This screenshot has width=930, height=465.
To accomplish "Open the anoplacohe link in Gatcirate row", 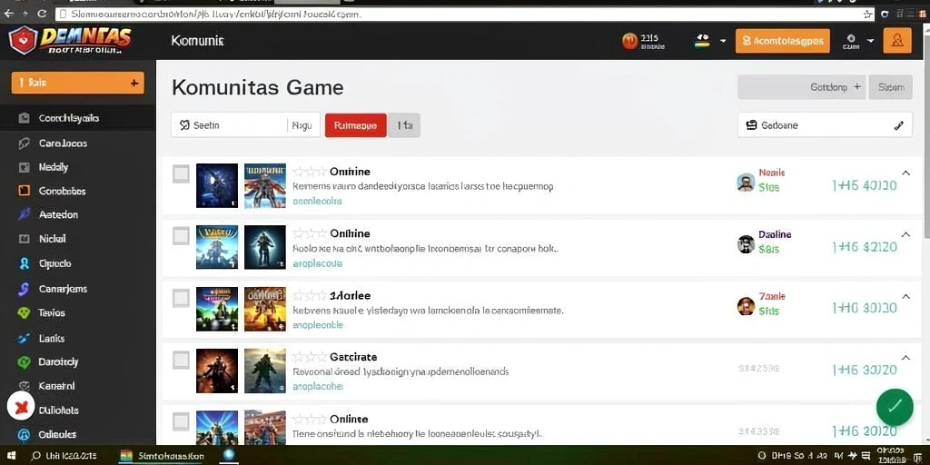I will (318, 386).
